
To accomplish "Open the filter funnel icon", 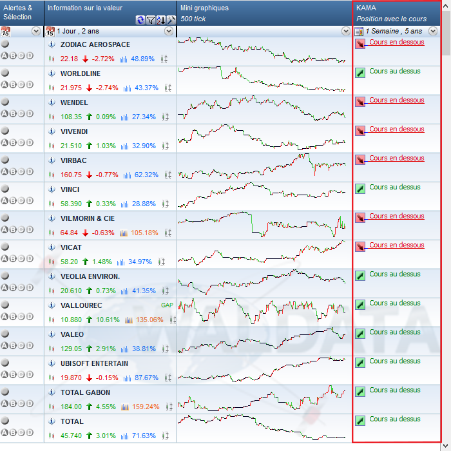I will click(x=151, y=20).
